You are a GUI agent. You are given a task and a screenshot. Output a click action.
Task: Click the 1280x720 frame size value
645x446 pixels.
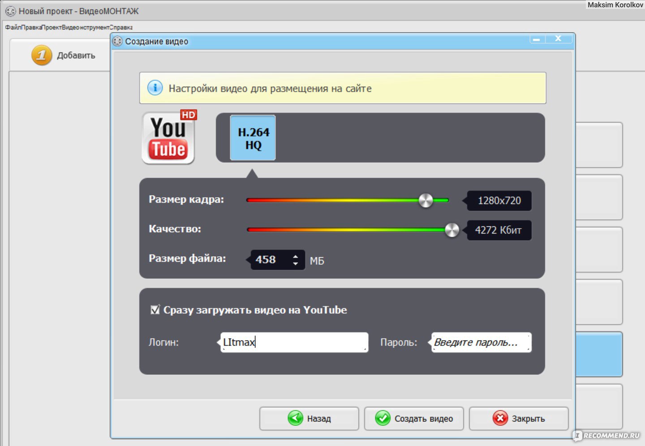(x=499, y=200)
